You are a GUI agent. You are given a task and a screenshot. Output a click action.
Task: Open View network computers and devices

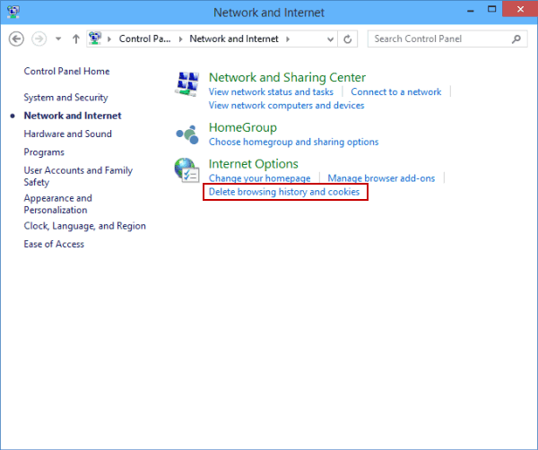pos(287,105)
